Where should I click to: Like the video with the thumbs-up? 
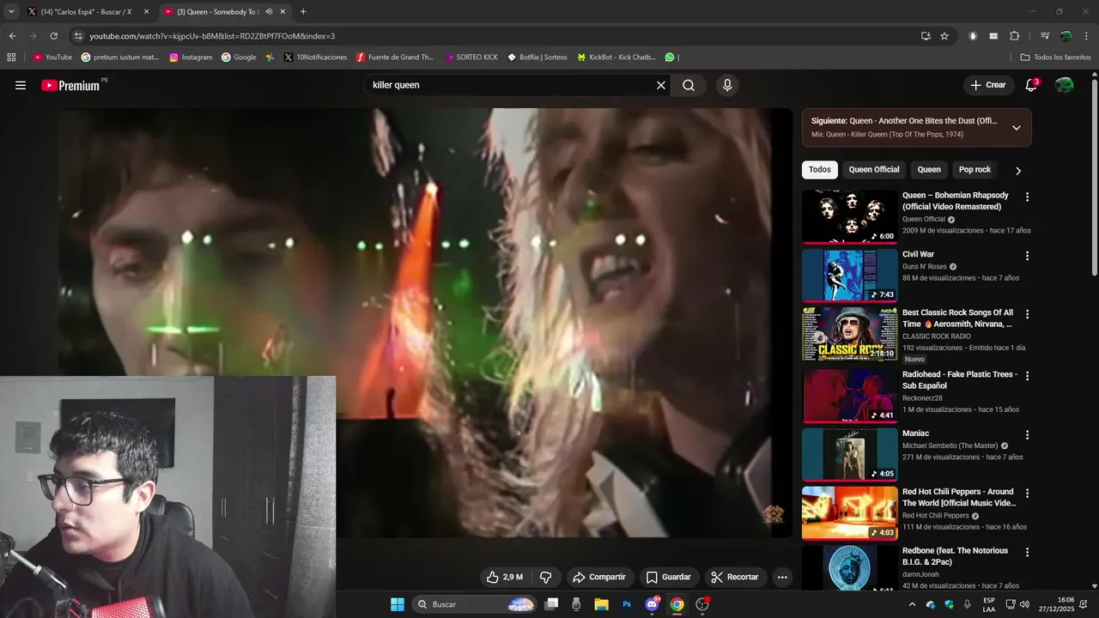click(x=504, y=578)
